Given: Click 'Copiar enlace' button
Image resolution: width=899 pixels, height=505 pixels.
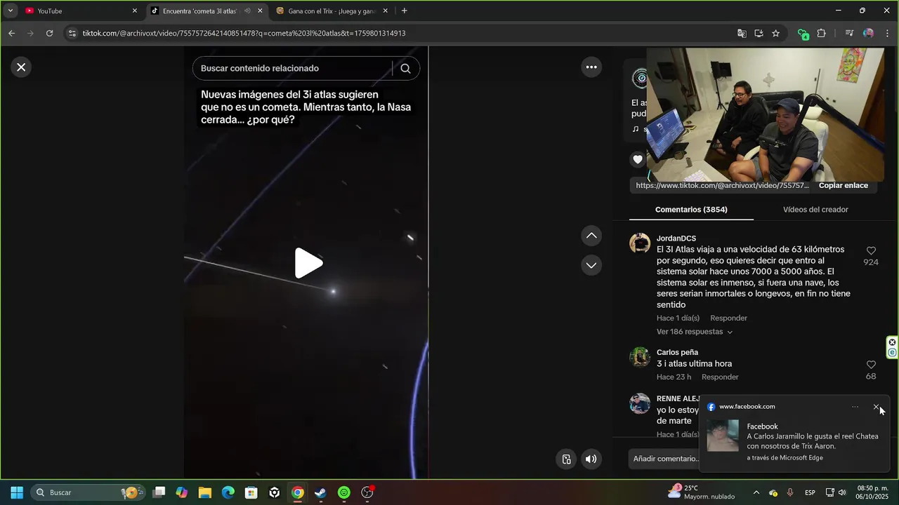Looking at the screenshot, I should tap(844, 185).
